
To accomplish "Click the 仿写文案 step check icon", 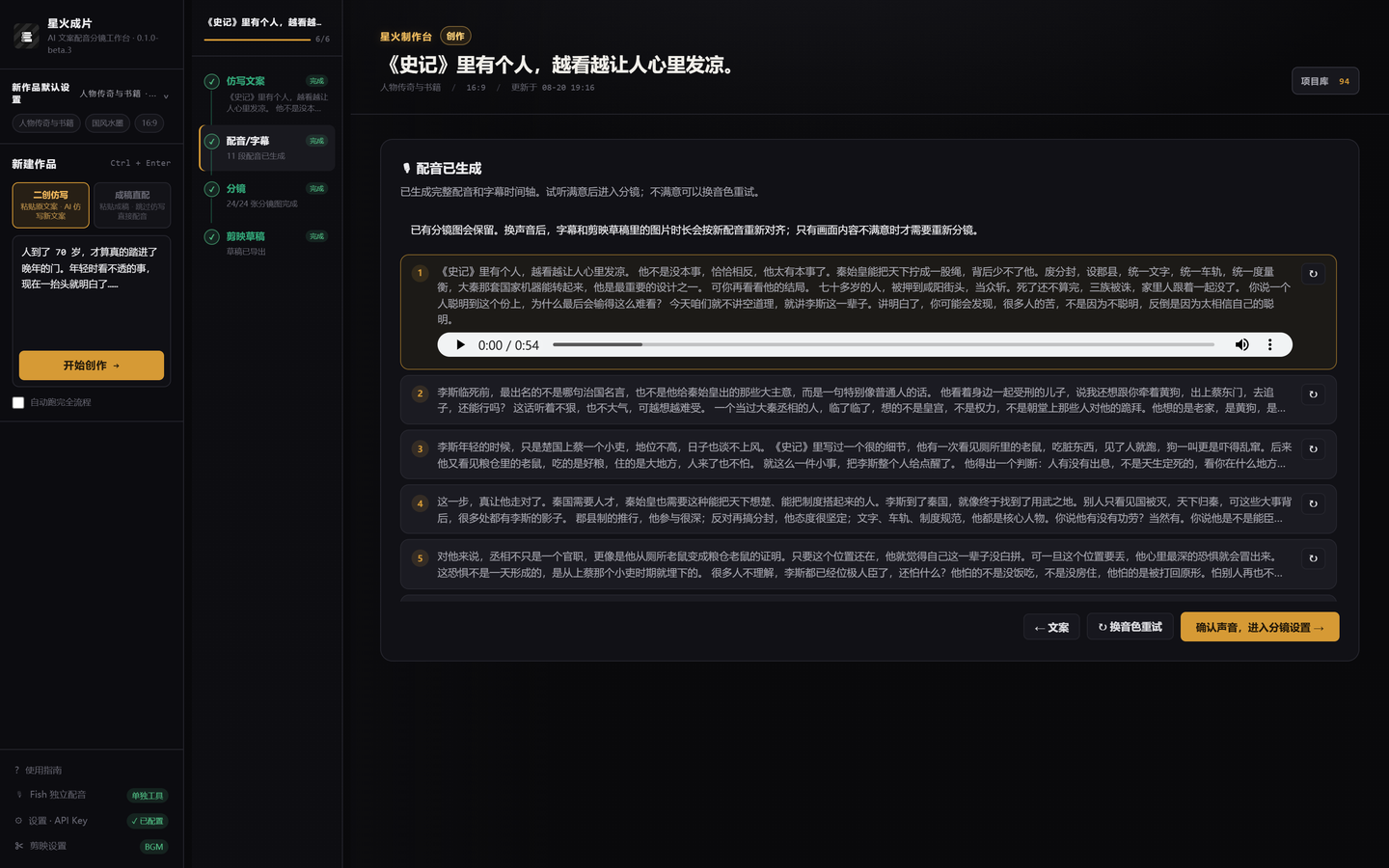I will [211, 81].
